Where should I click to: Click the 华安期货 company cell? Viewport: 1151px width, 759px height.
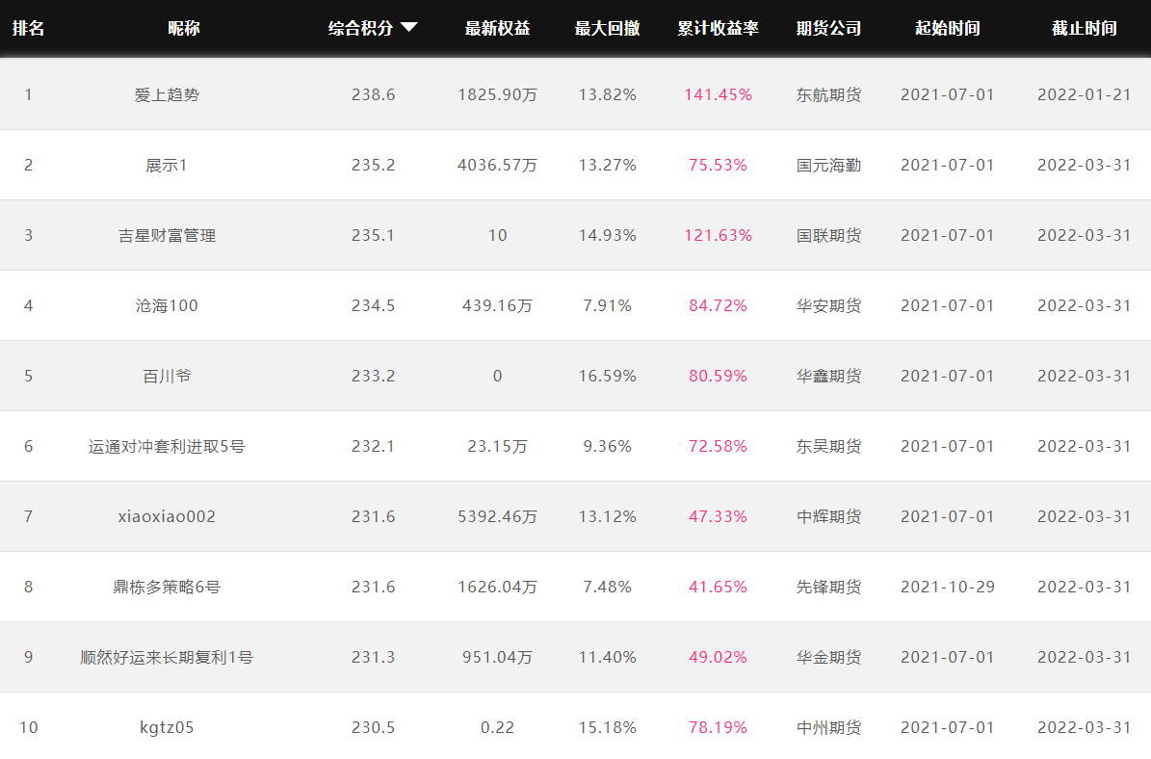coord(828,305)
